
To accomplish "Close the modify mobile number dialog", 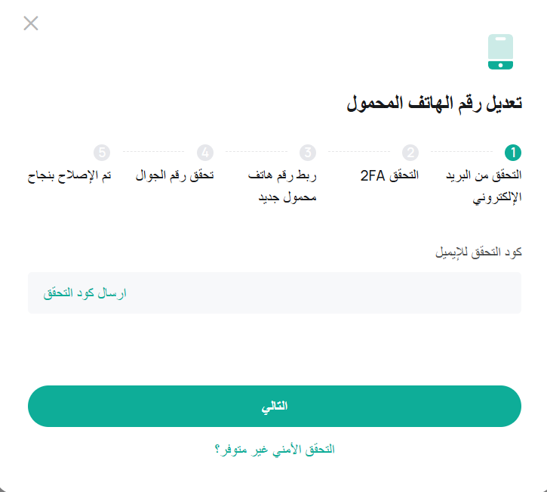I will (31, 23).
